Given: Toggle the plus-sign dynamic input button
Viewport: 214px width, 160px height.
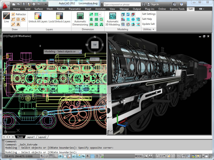Looking at the screenshot, I should [88, 156].
